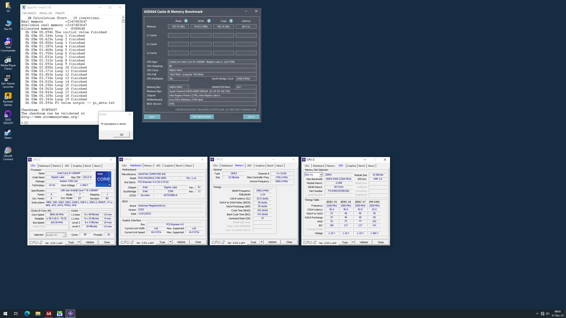The width and height of the screenshot is (566, 318).
Task: Open Bench tab in CPU-Z CPU window
Action: point(88,166)
